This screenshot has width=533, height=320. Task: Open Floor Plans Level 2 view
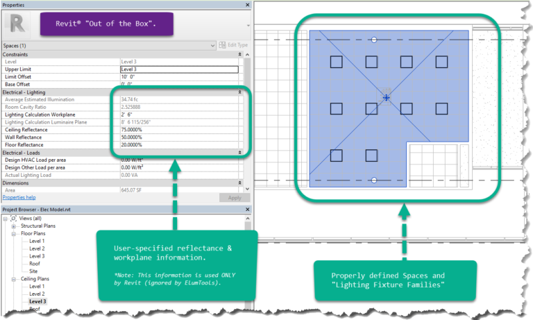tap(37, 249)
